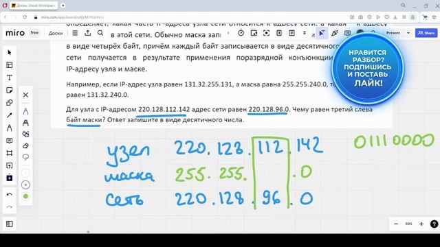Choose the Pen in drawing submenu
440x247 pixels.
pyautogui.click(x=25, y=111)
